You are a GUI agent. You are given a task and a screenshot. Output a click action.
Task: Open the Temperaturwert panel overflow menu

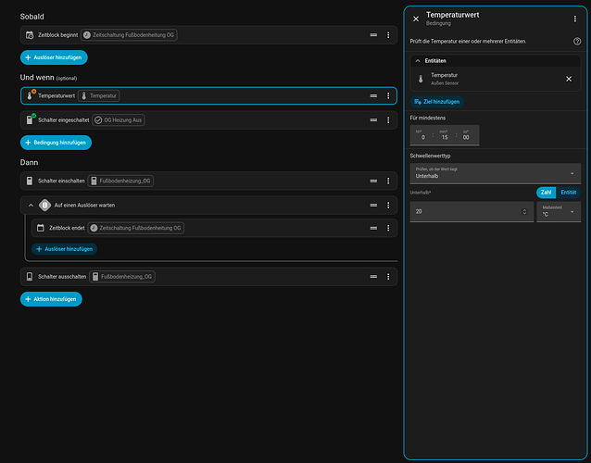click(575, 19)
